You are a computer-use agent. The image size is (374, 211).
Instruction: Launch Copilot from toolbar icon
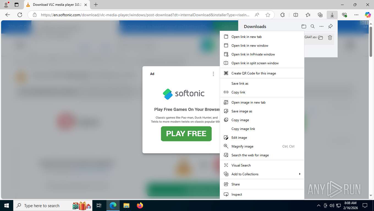coord(368,15)
